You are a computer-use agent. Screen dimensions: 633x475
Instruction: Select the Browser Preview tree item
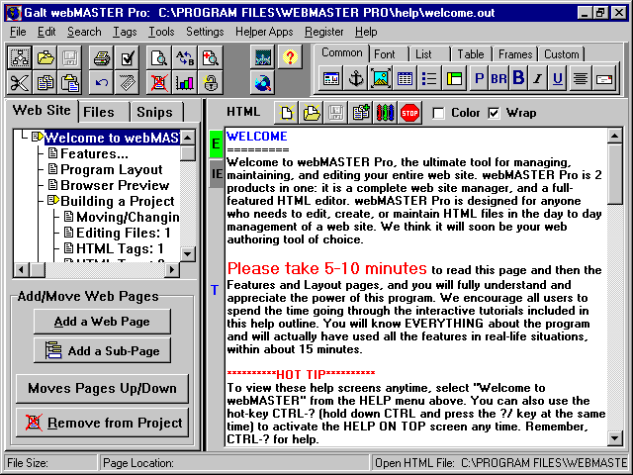[114, 185]
